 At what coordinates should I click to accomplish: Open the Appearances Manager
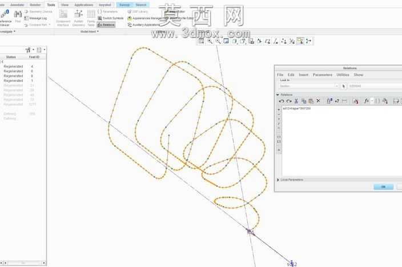click(145, 18)
